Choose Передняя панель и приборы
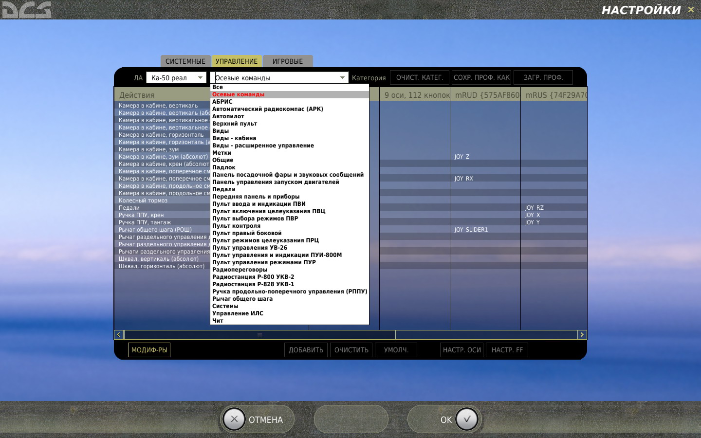This screenshot has height=438, width=701. 290,197
